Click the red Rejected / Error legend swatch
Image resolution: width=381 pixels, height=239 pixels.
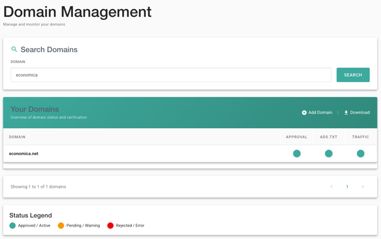(x=110, y=225)
